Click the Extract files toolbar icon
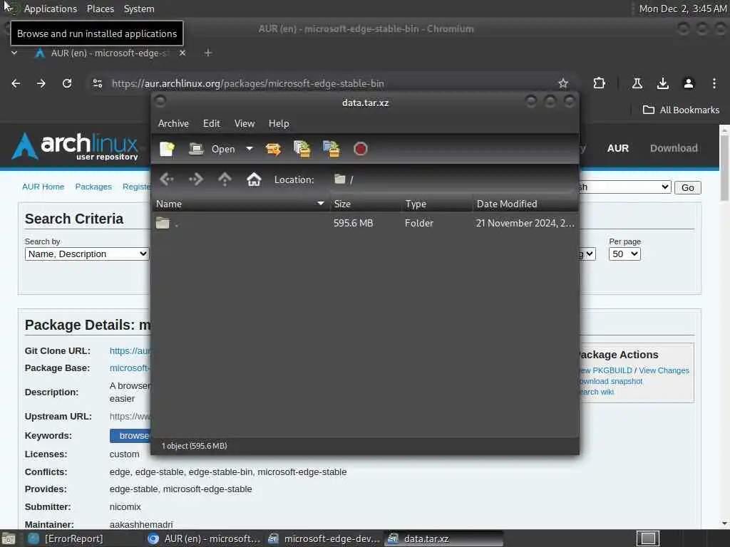This screenshot has height=547, width=730. click(x=273, y=149)
